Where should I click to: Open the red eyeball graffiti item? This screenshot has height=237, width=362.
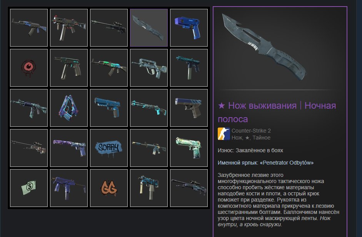29,68
